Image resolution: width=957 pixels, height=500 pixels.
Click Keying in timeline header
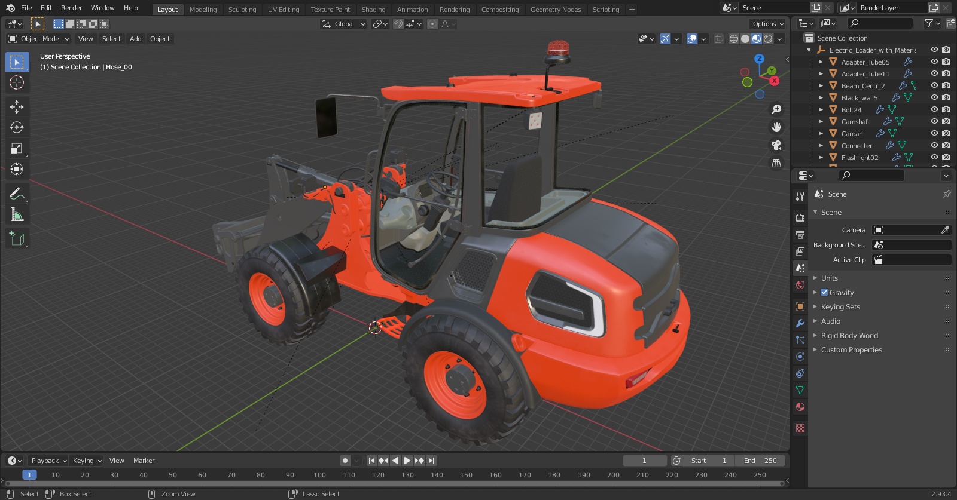(x=87, y=461)
